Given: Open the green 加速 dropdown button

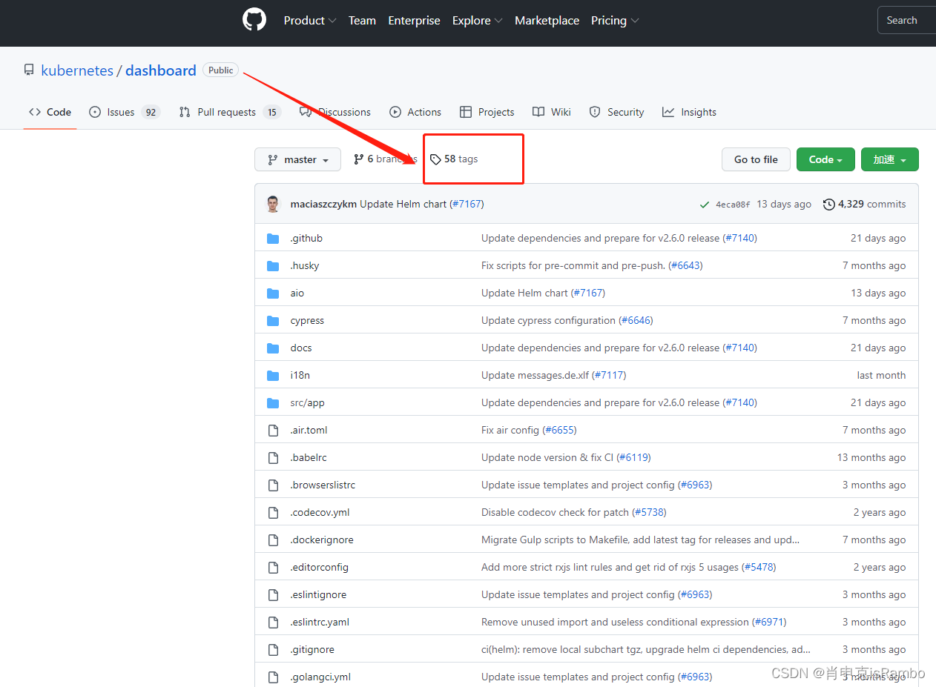Looking at the screenshot, I should tap(890, 159).
